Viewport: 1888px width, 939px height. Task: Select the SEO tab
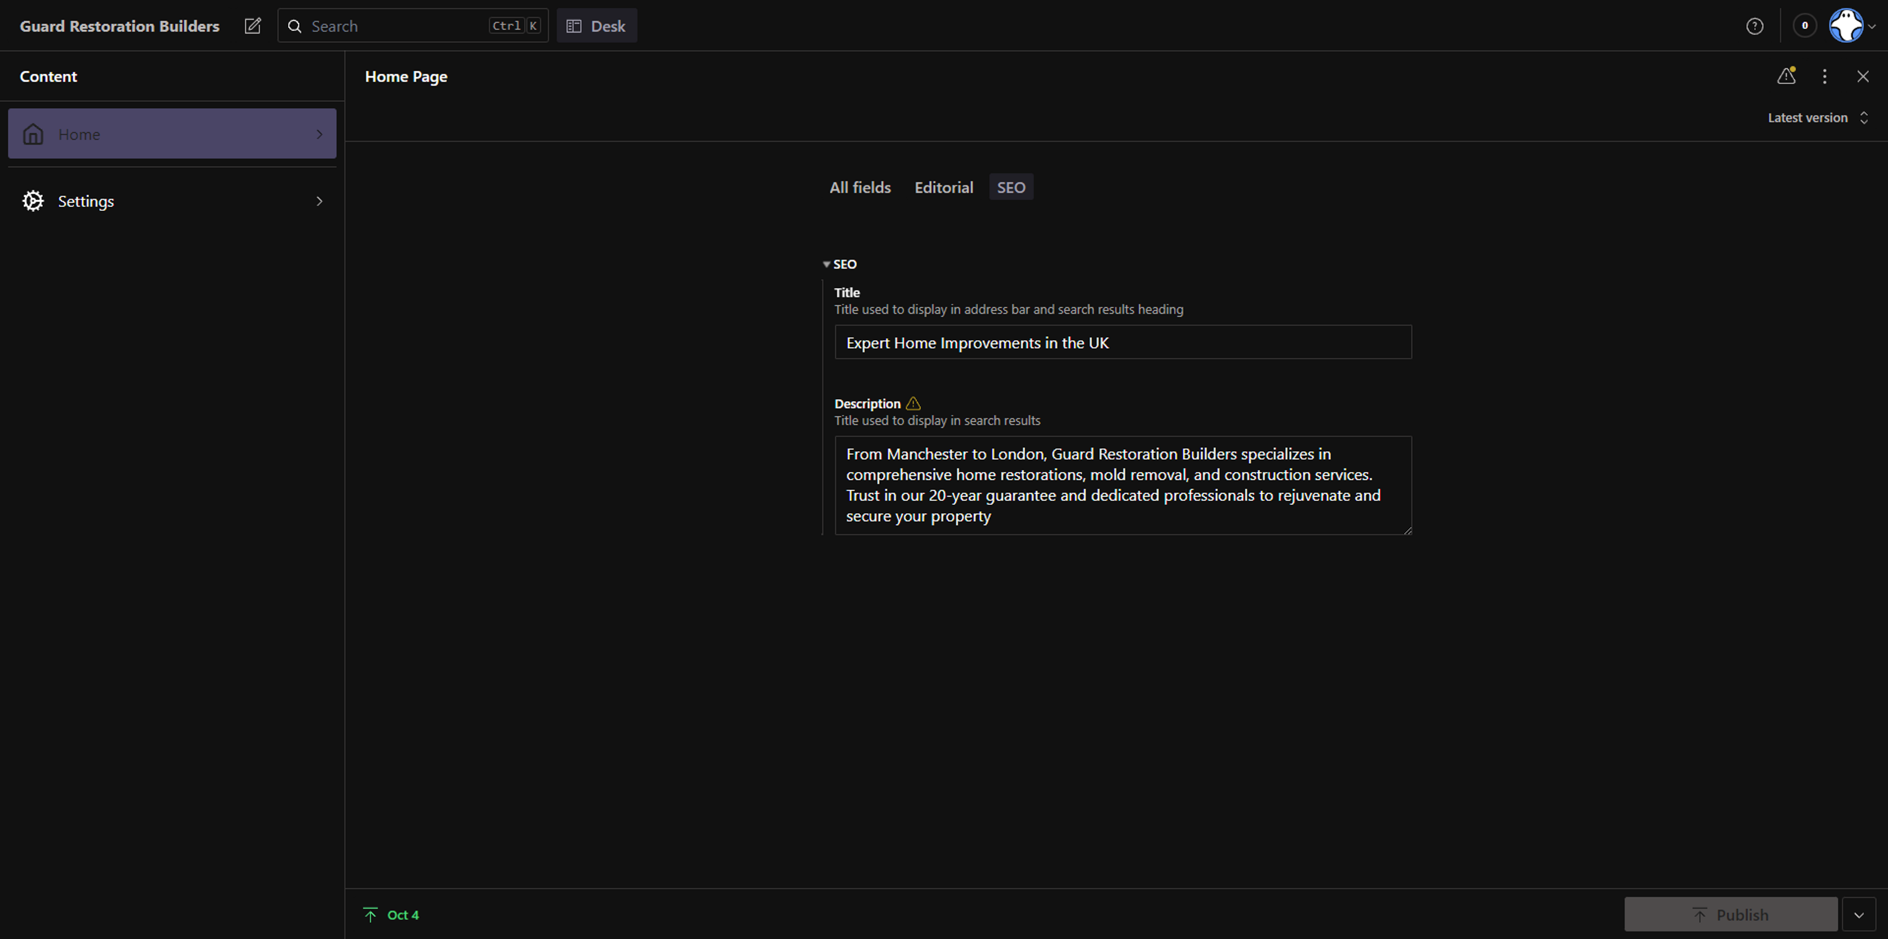[1011, 188]
